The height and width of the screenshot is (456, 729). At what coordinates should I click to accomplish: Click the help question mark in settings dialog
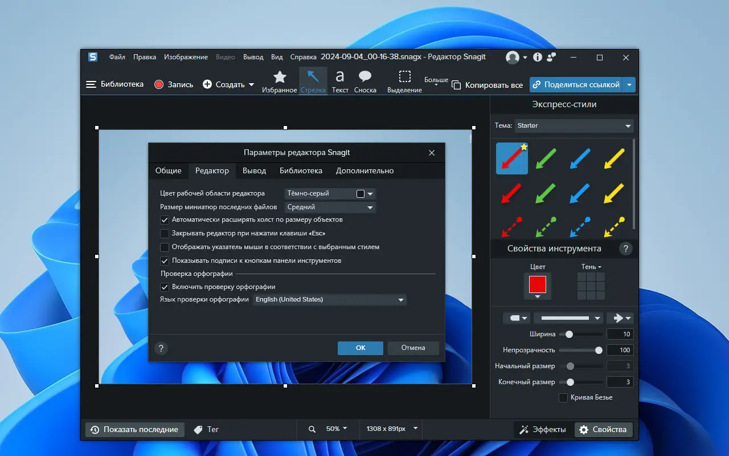[x=161, y=348]
